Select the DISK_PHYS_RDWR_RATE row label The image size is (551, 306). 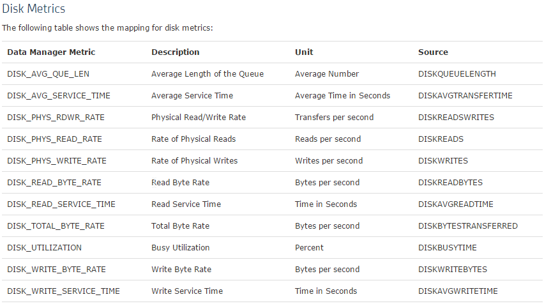[x=56, y=118]
